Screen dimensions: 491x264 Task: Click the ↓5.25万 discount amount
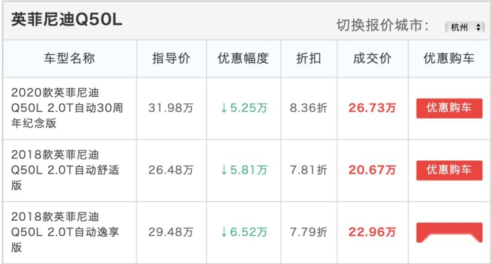pos(244,108)
